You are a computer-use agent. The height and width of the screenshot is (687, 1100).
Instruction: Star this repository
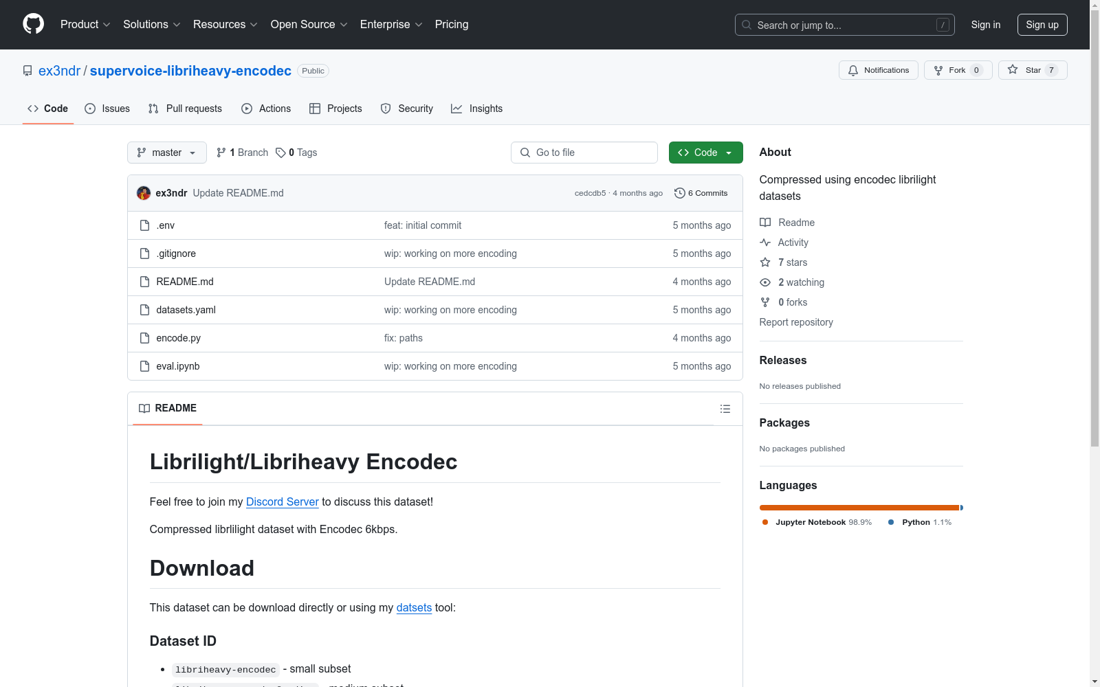(1033, 70)
